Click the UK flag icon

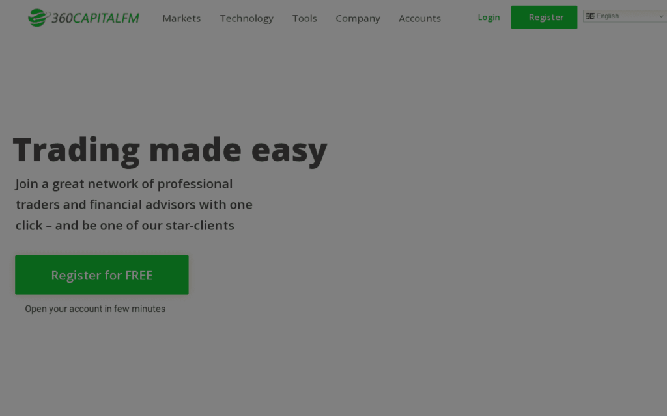pos(590,16)
